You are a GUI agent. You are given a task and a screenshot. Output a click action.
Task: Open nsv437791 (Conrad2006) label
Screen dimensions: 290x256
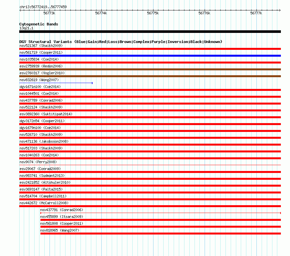pos(62,210)
